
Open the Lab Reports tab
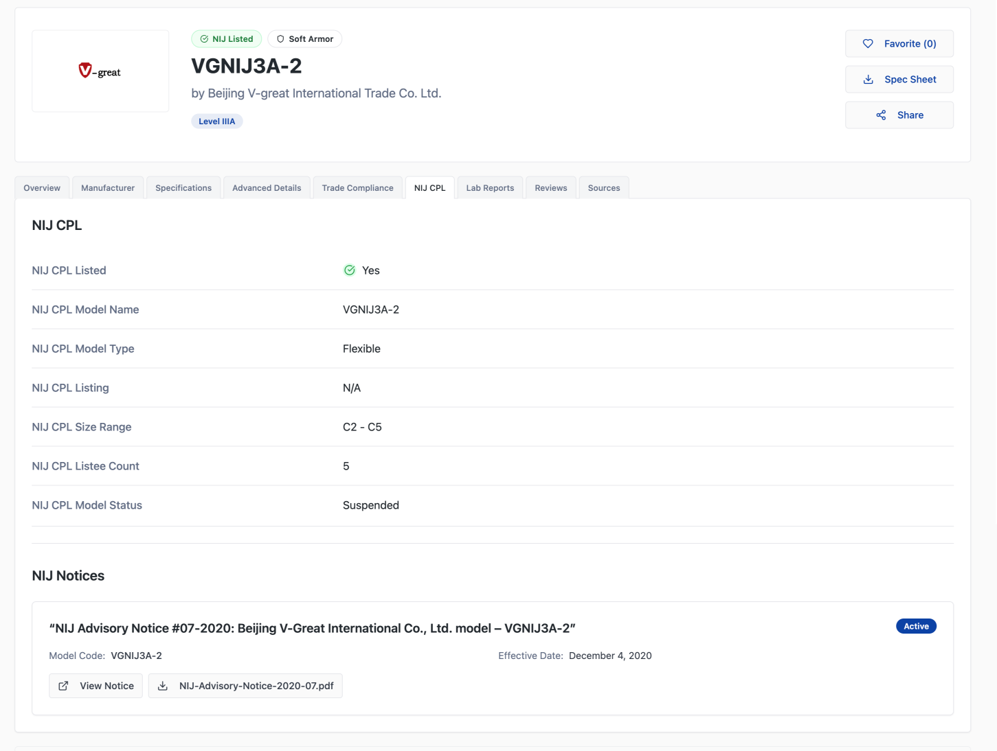coord(490,187)
